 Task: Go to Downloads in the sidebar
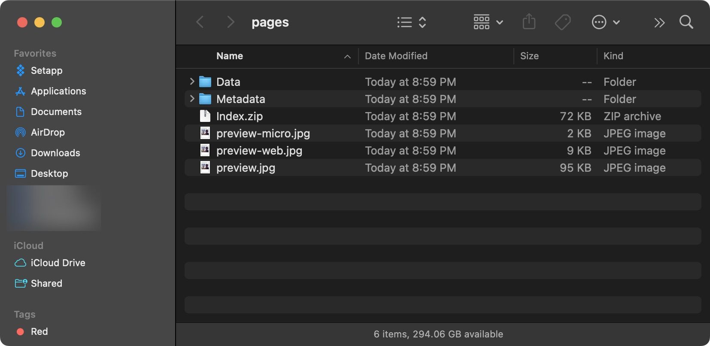[x=55, y=153]
